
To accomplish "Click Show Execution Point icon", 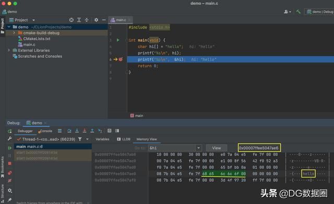I will pos(59,131).
